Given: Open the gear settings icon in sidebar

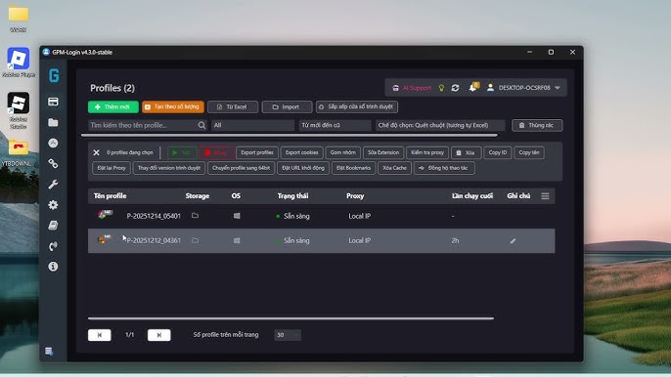Looking at the screenshot, I should pos(53,205).
